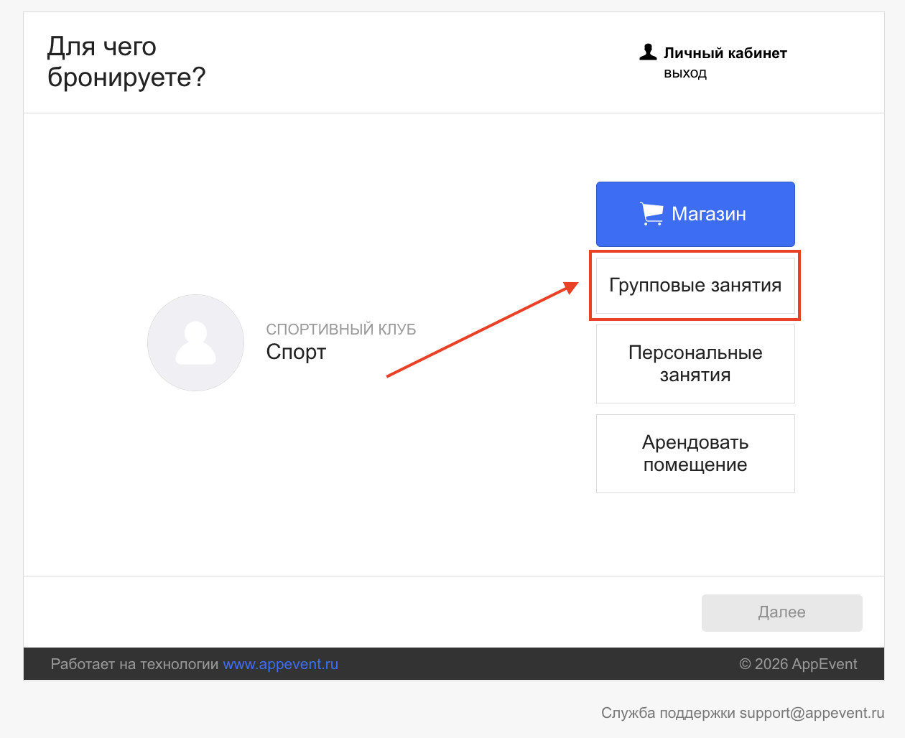This screenshot has width=905, height=738.
Task: Select the Групповые занятия option
Action: tap(695, 286)
